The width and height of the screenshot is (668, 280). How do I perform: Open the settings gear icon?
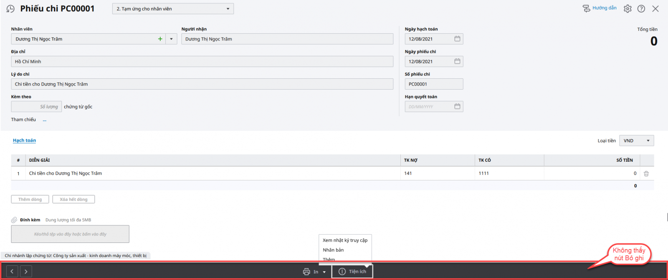[x=628, y=9]
